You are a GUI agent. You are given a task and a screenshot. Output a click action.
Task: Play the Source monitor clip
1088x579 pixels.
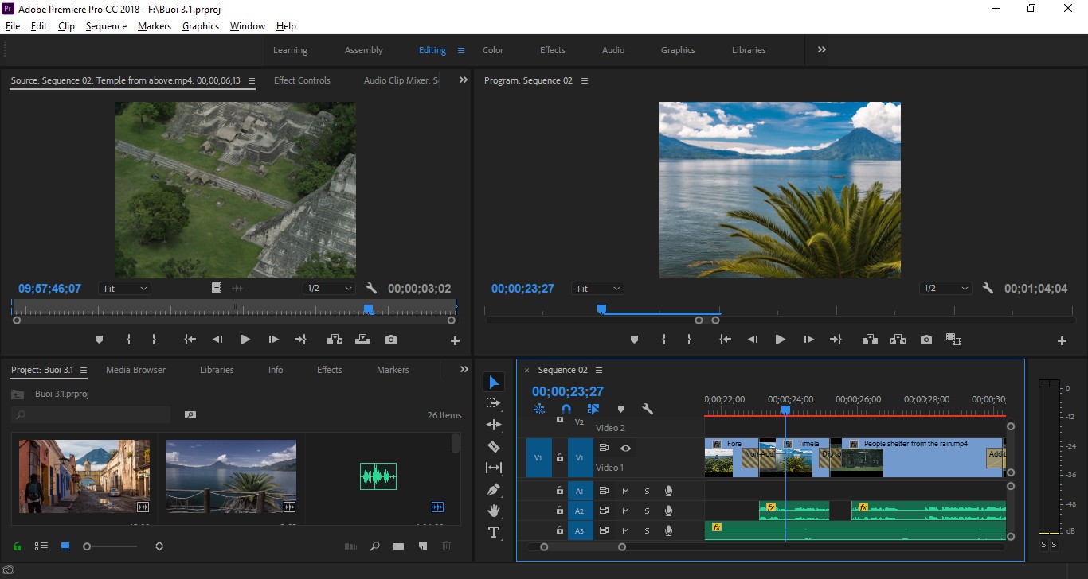245,340
